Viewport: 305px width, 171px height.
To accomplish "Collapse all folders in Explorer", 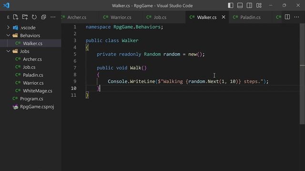I will point(43,17).
